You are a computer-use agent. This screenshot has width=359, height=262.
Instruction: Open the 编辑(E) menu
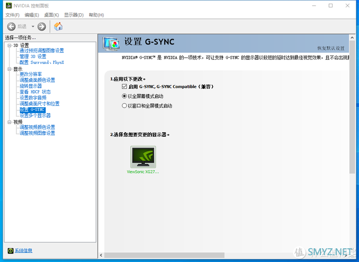pos(32,15)
